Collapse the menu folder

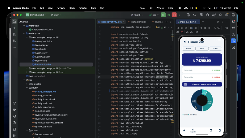[x=27, y=130]
